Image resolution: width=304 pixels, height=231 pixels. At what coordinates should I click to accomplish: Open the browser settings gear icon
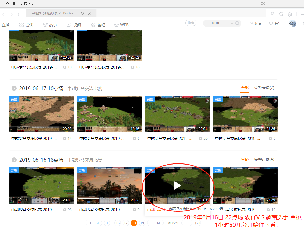click(289, 14)
